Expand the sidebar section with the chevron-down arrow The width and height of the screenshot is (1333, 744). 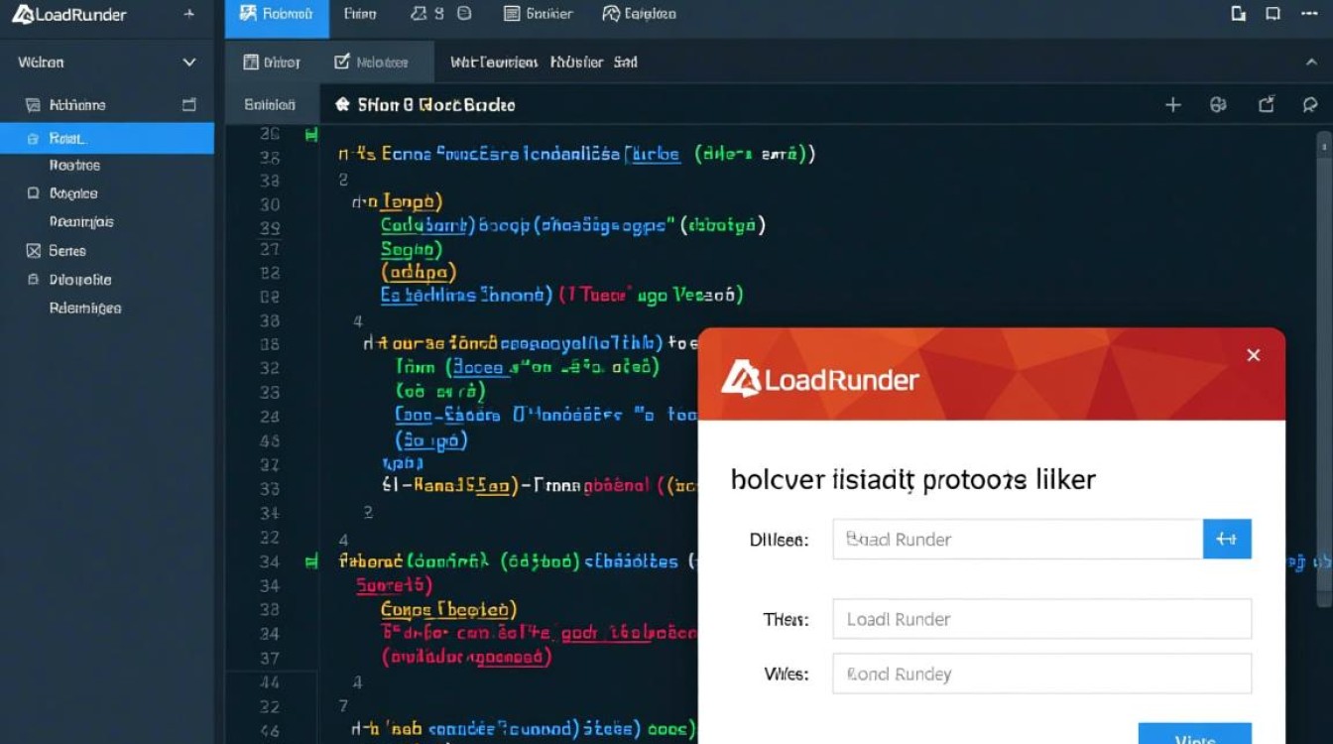pos(189,62)
